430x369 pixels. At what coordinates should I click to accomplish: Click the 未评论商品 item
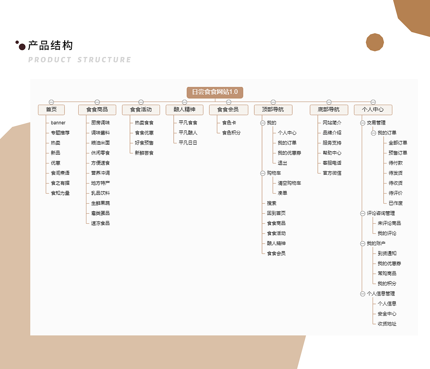pyautogui.click(x=389, y=223)
